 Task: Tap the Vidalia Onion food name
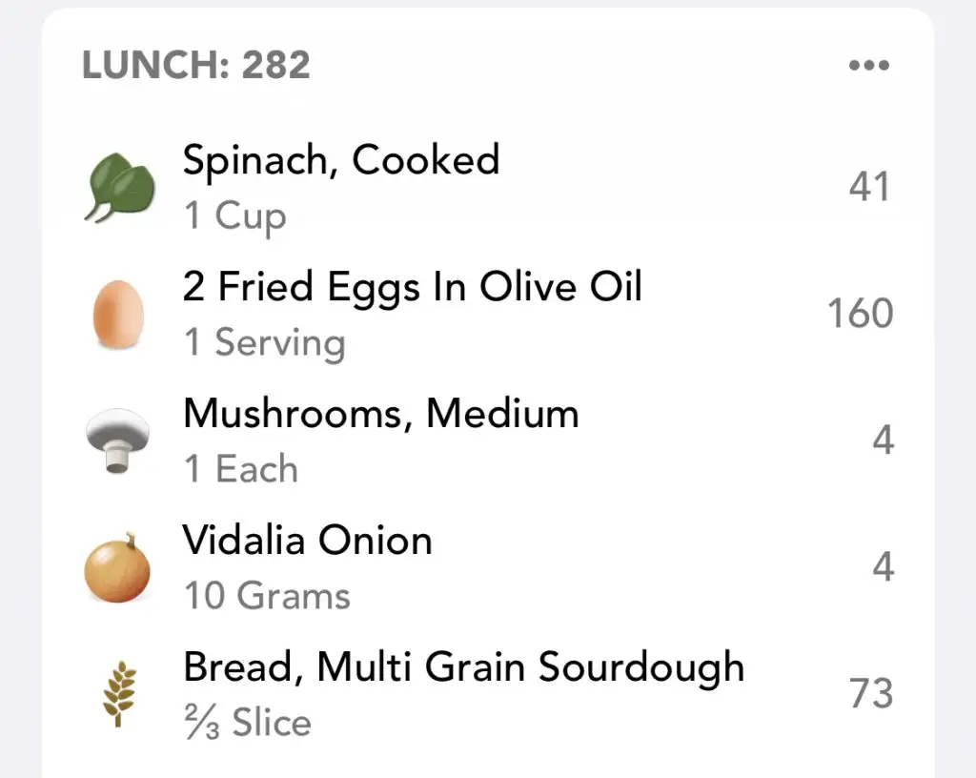[x=307, y=540]
